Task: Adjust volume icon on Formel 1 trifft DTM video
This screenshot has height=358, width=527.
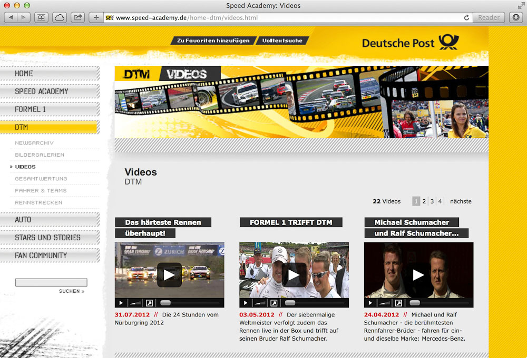Action: click(x=260, y=303)
